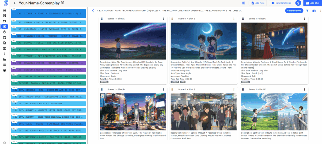Open the three-dot menu on Shot D
The image size is (322, 144).
[x=163, y=90]
